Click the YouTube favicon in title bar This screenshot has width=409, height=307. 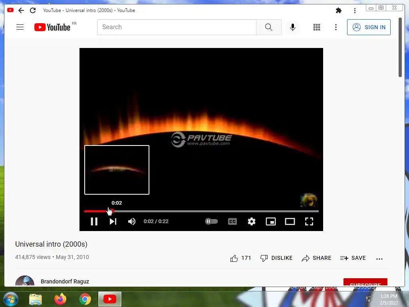tap(10, 10)
